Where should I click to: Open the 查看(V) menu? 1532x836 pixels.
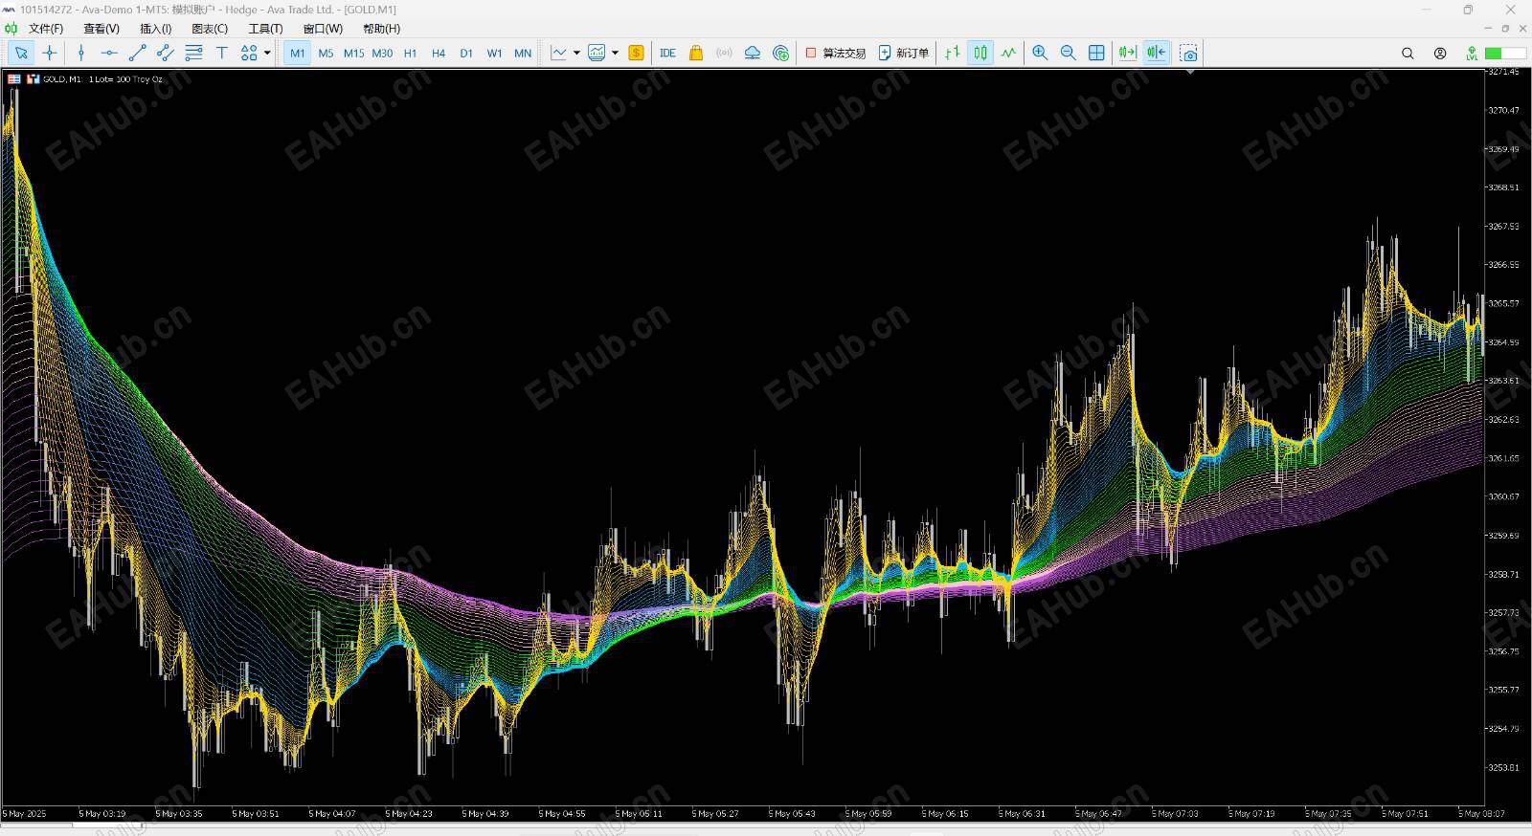[101, 29]
